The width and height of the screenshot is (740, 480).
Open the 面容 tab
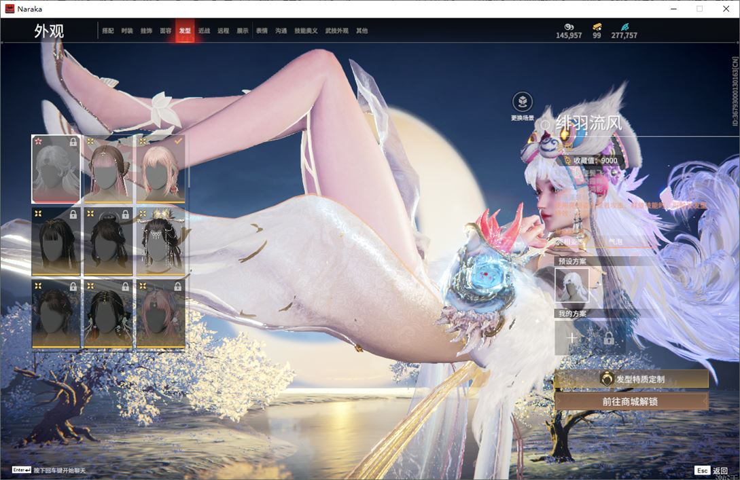coord(166,31)
